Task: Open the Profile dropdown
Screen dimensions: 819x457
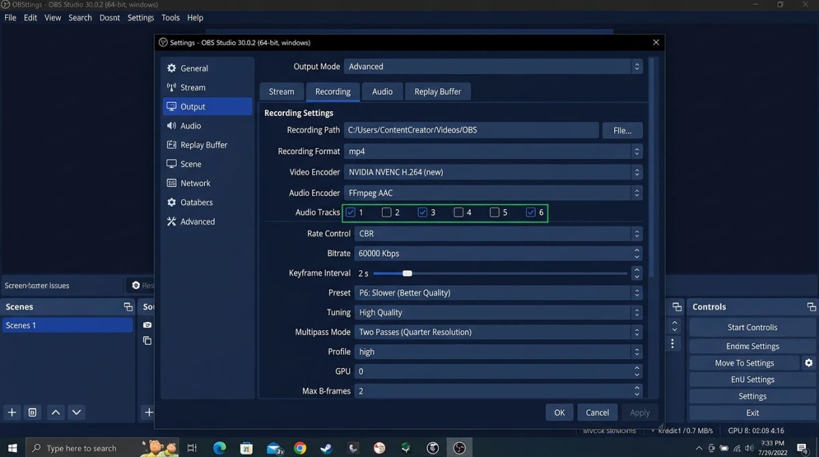Action: 498,352
